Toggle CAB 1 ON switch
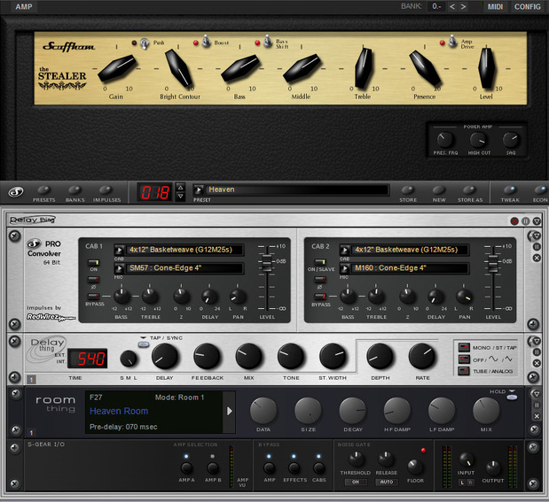The width and height of the screenshot is (549, 502). (93, 262)
